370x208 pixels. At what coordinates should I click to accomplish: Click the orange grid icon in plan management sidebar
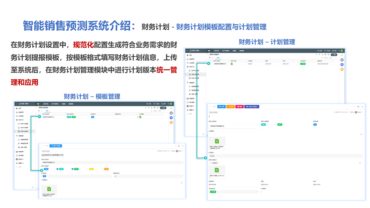coord(342,69)
